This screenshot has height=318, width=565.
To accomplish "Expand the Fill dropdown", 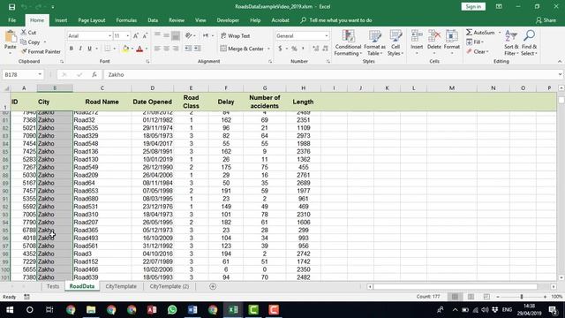I will (x=483, y=42).
